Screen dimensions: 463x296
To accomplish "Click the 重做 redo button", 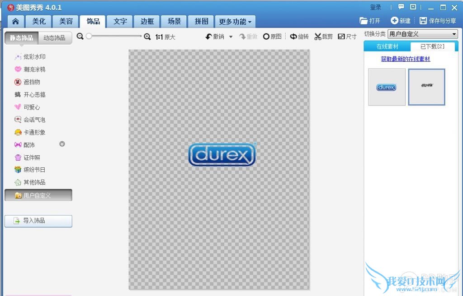I will [248, 37].
